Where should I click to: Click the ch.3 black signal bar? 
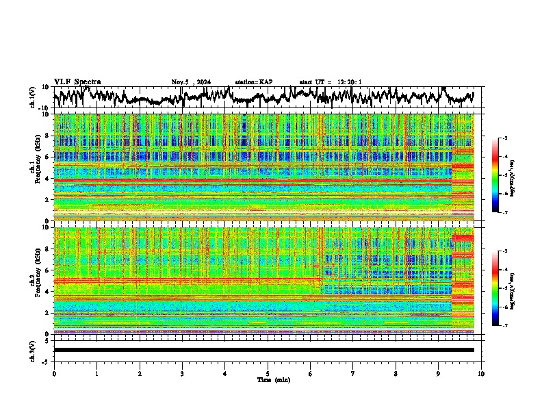pos(263,350)
